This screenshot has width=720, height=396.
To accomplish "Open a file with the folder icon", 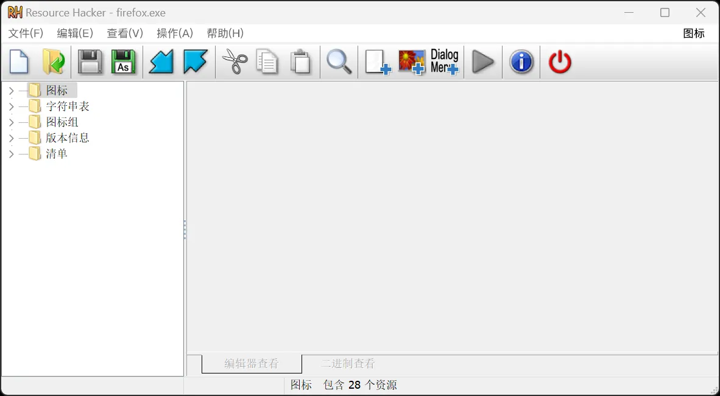I will (54, 62).
